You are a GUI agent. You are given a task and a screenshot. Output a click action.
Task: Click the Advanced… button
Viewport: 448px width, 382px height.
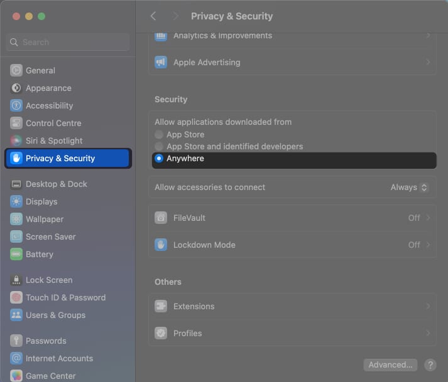click(x=390, y=364)
